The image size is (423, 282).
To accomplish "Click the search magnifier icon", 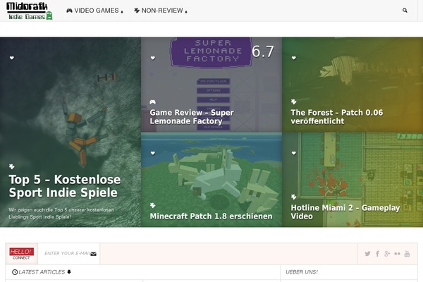I will click(405, 11).
